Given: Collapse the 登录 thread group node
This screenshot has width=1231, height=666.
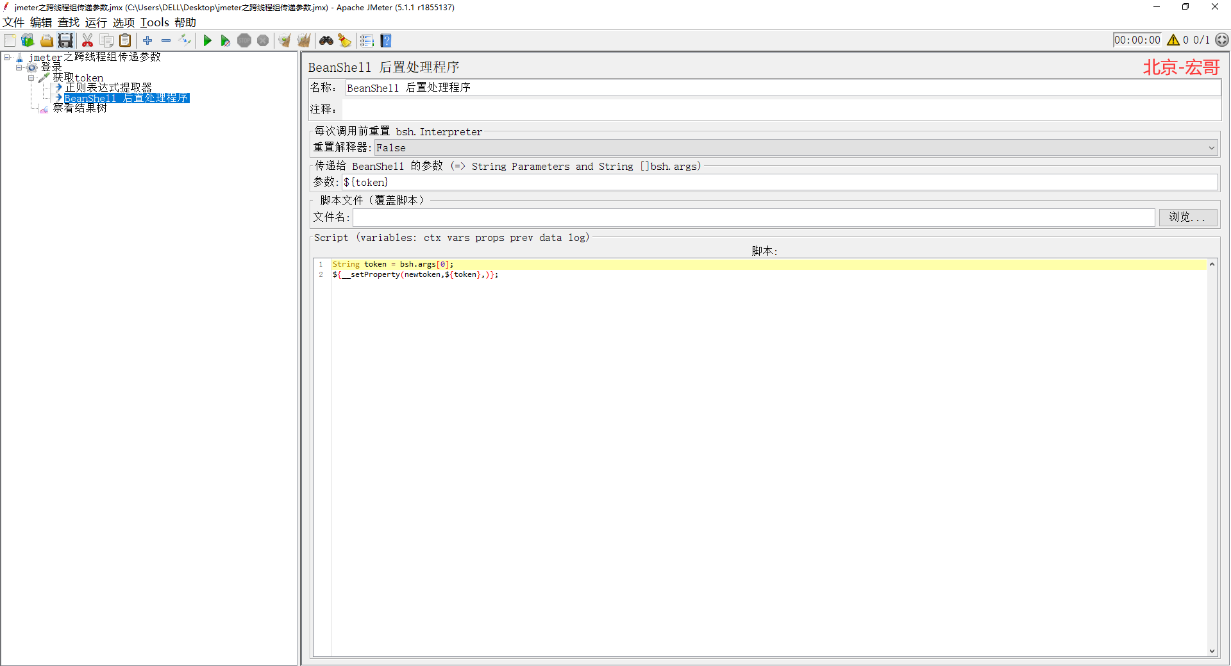Looking at the screenshot, I should (x=19, y=67).
